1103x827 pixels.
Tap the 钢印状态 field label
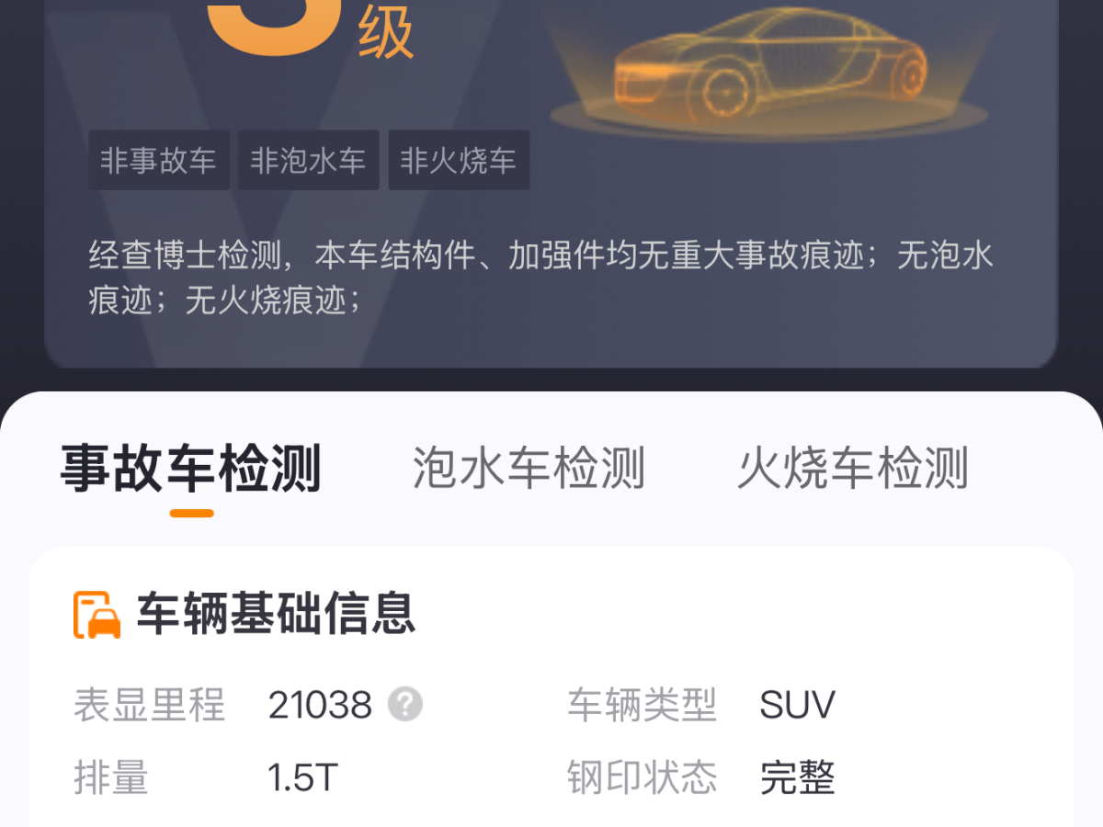[x=642, y=778]
